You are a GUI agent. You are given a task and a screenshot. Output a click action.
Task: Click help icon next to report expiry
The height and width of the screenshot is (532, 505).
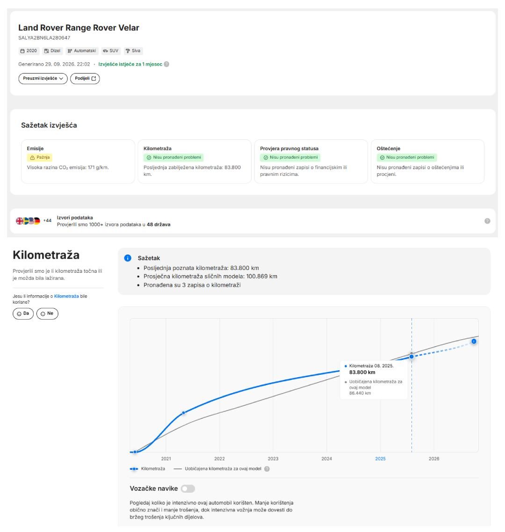click(166, 64)
